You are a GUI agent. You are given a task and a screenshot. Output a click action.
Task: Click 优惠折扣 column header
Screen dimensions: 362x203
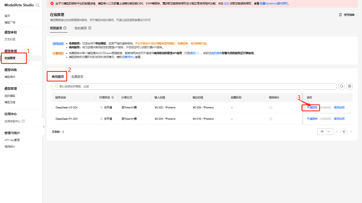pos(236,98)
